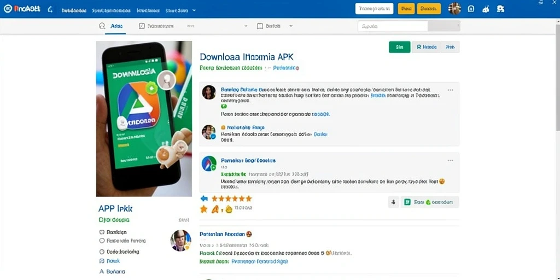Open the user profile avatar in header
The width and height of the screenshot is (560, 280).
(x=454, y=9)
